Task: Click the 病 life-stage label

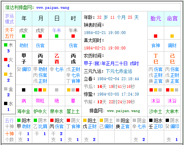Action: point(23,101)
